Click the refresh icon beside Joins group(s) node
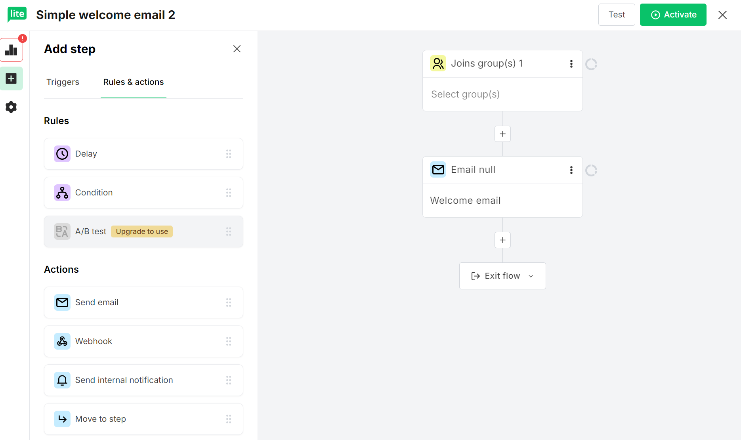This screenshot has height=440, width=741. (591, 63)
